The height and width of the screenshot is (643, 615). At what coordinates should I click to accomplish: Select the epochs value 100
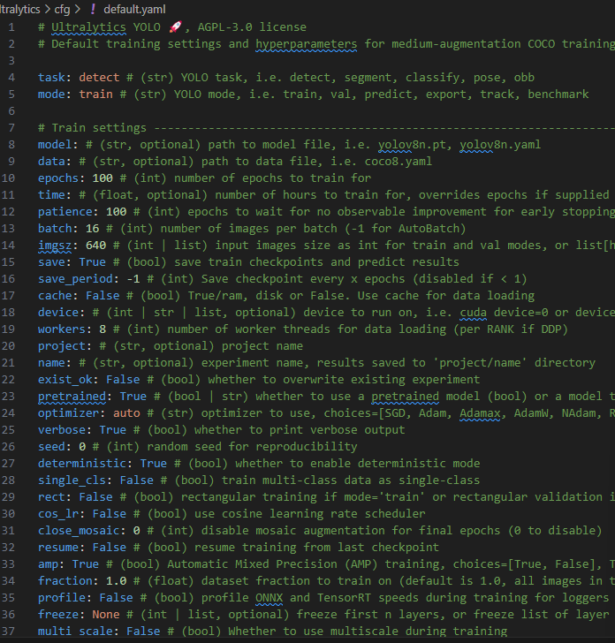[102, 178]
